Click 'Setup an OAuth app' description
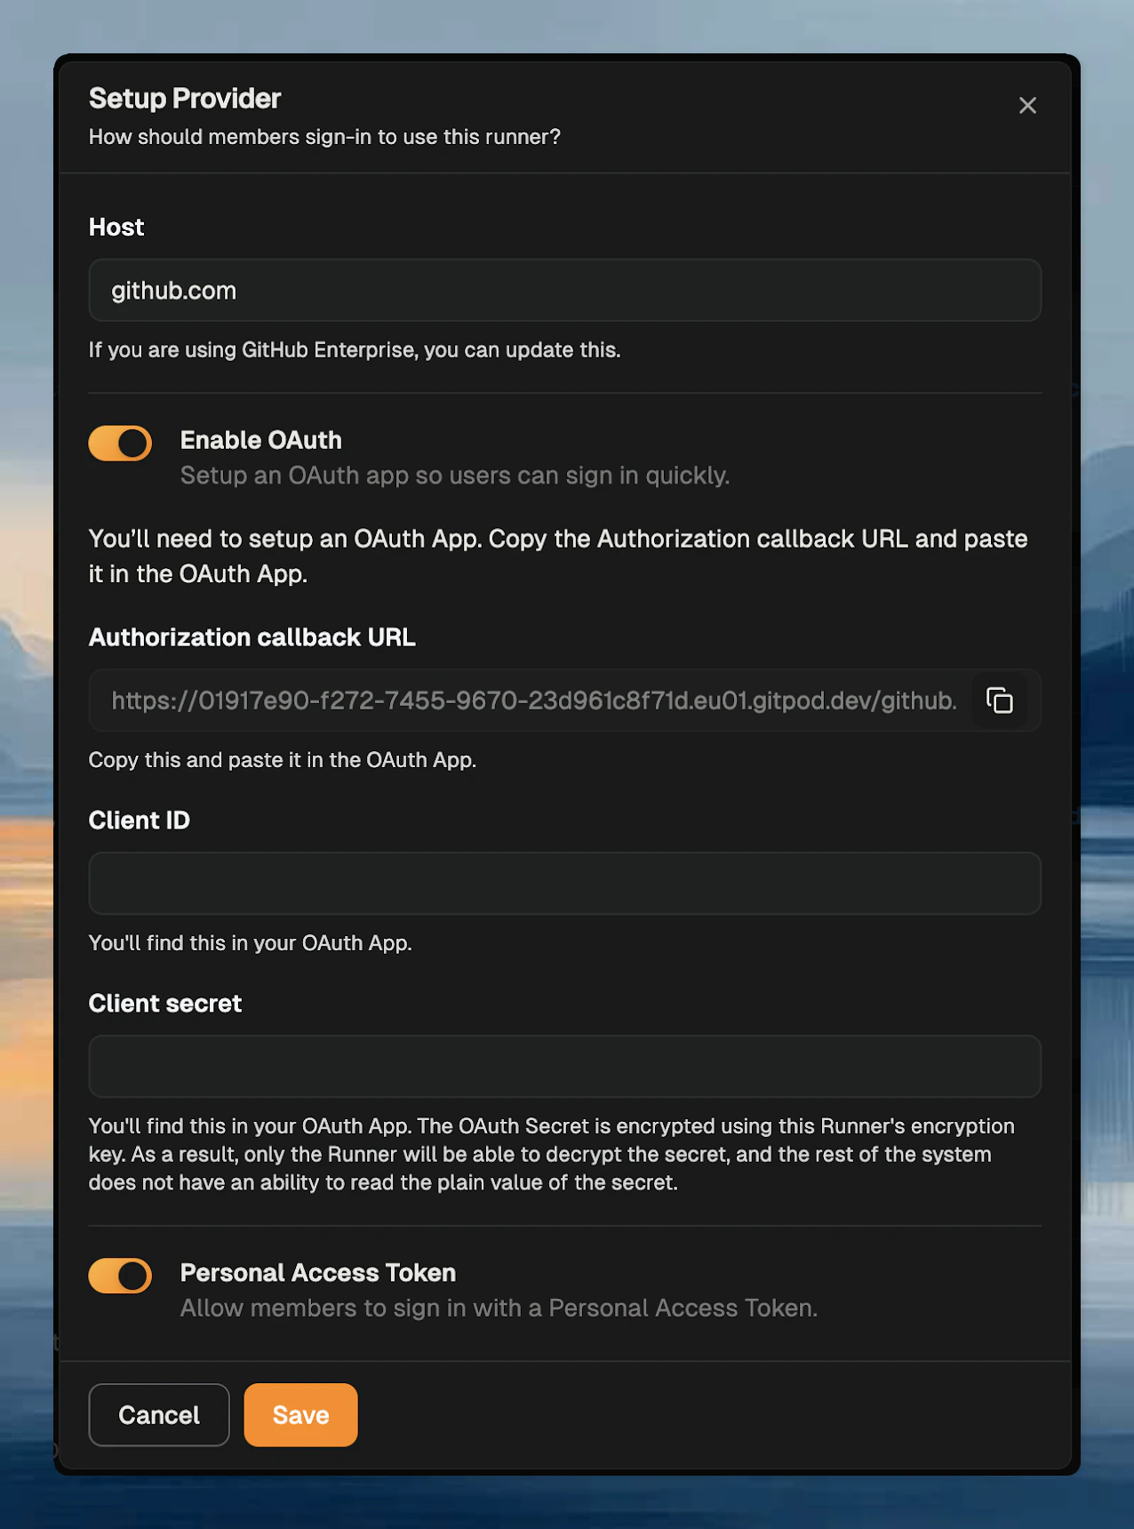 click(455, 476)
